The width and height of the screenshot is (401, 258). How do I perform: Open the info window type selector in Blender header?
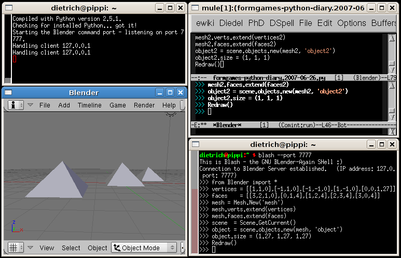click(x=15, y=105)
